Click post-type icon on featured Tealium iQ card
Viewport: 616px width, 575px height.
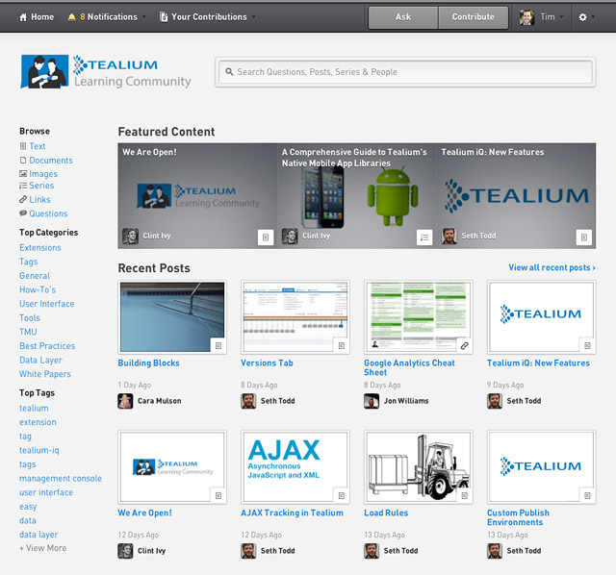(x=584, y=237)
